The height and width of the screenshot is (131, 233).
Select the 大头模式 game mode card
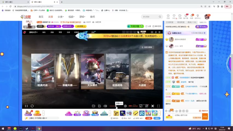coord(92,71)
